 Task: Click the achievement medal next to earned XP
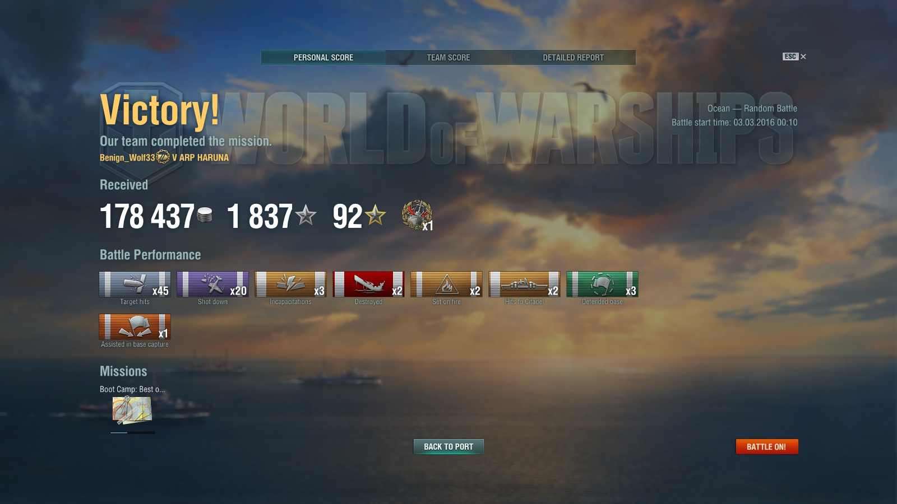click(x=417, y=215)
